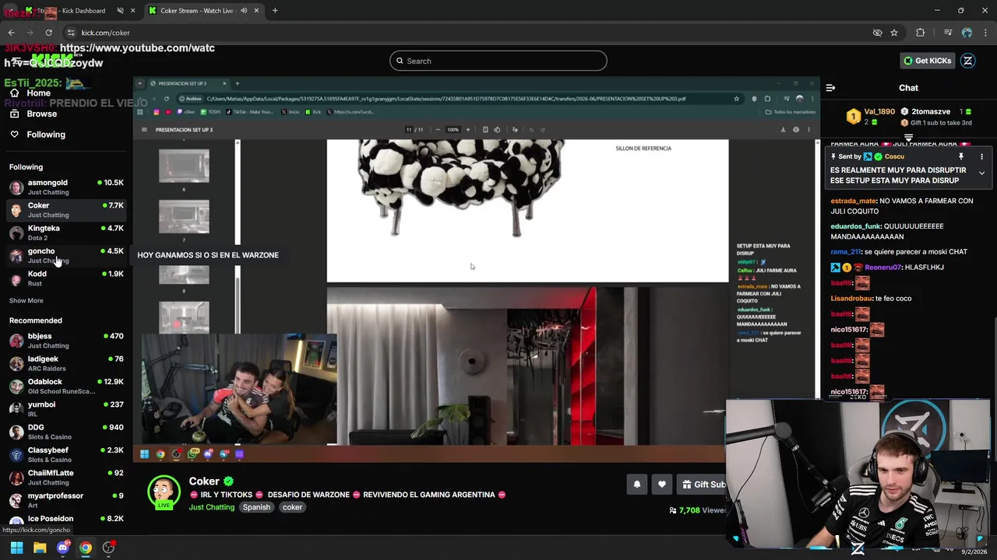997x560 pixels.
Task: Bookmark this page with star icon
Action: click(894, 33)
